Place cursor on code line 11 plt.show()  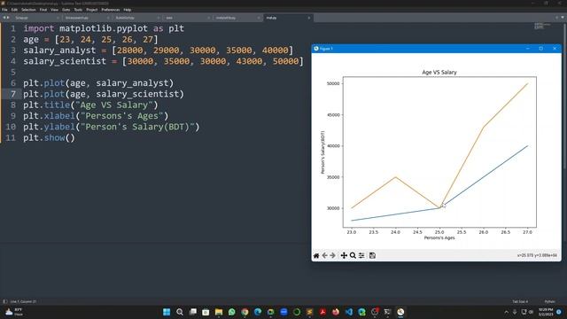coord(50,138)
